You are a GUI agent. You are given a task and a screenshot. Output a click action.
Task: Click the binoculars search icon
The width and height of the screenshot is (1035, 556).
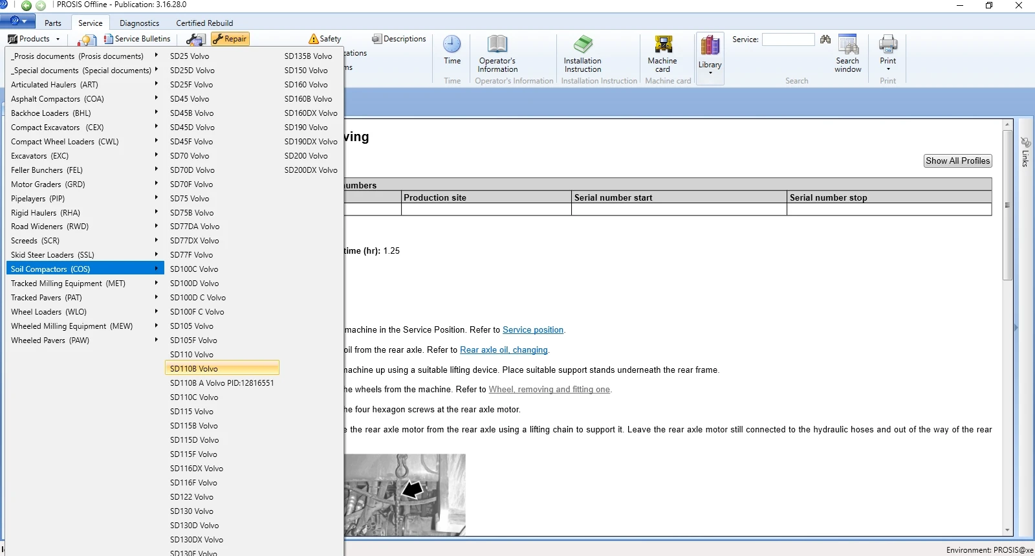[825, 39]
